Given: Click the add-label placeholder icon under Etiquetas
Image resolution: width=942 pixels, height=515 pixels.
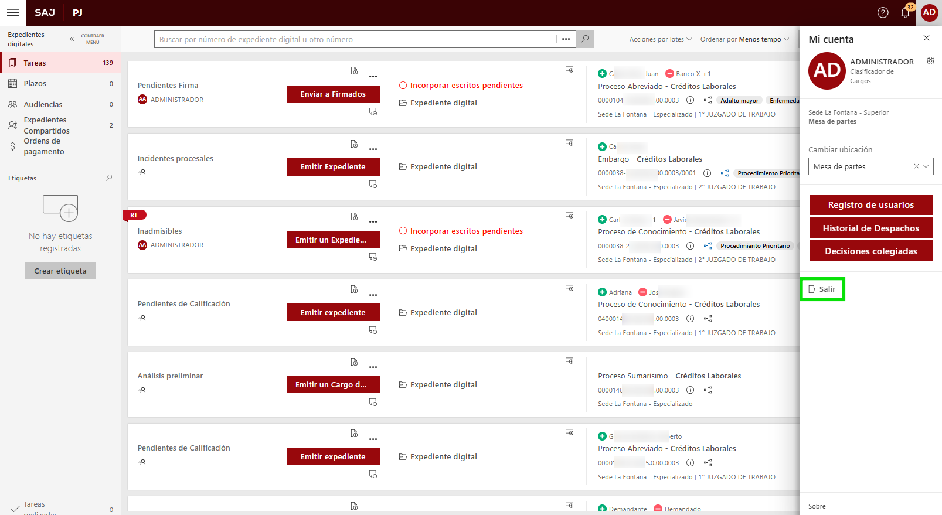Looking at the screenshot, I should tap(60, 208).
